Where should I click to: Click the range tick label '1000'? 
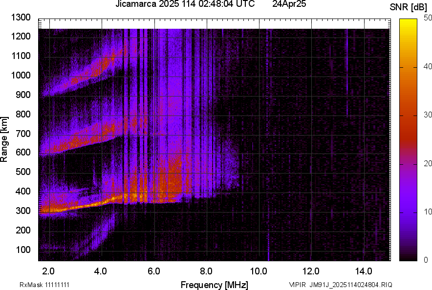coord(21,75)
